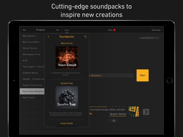
Task: Go back using the Soundpacks back chevron
Action: 48,37
